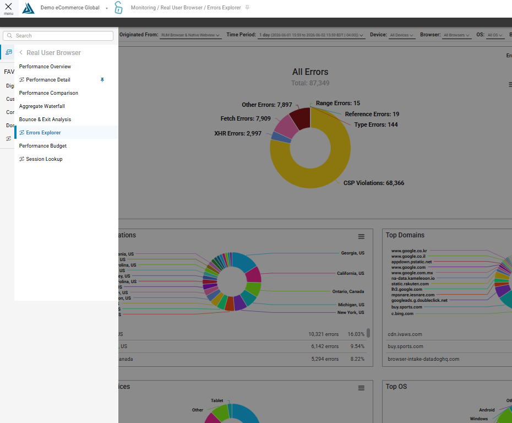Open Bounce & Exit Analysis menu item
This screenshot has width=512, height=423.
click(66, 119)
